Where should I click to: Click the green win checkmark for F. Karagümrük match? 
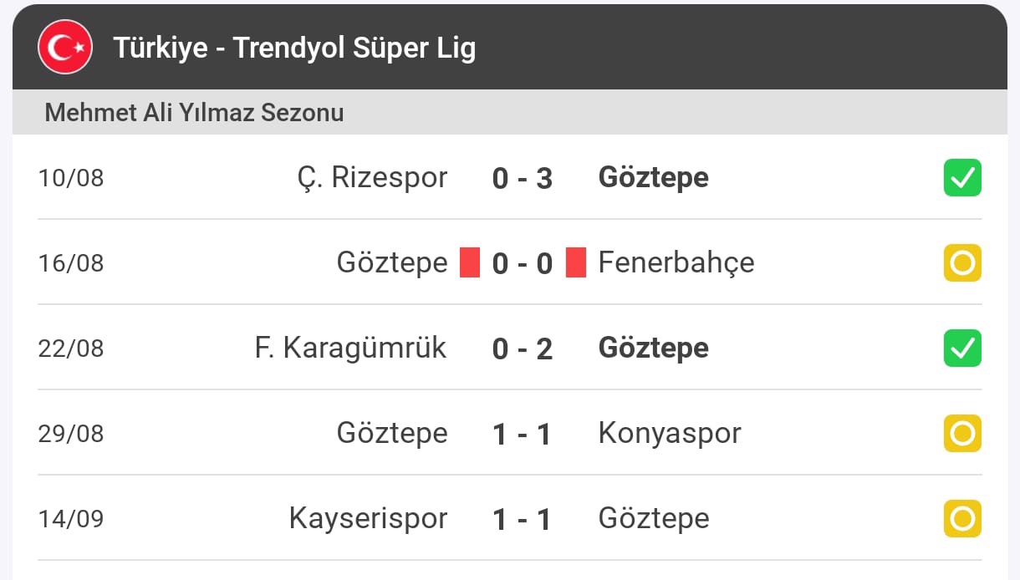click(x=962, y=349)
